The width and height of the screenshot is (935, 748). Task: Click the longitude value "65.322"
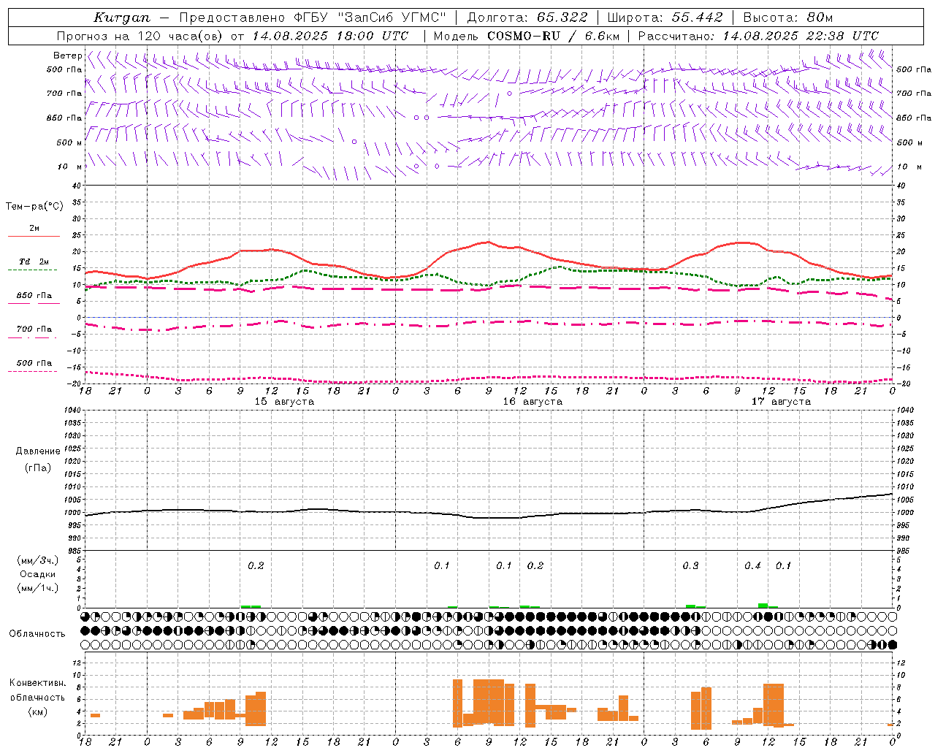pos(562,18)
